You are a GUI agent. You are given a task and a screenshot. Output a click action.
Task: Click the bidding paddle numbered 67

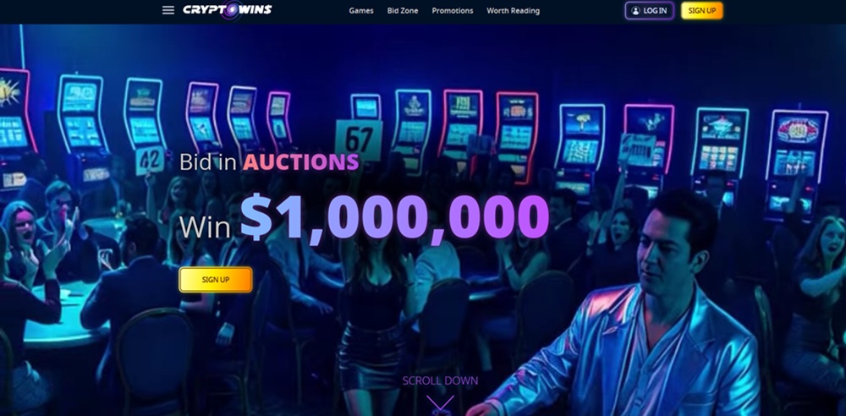pyautogui.click(x=358, y=140)
